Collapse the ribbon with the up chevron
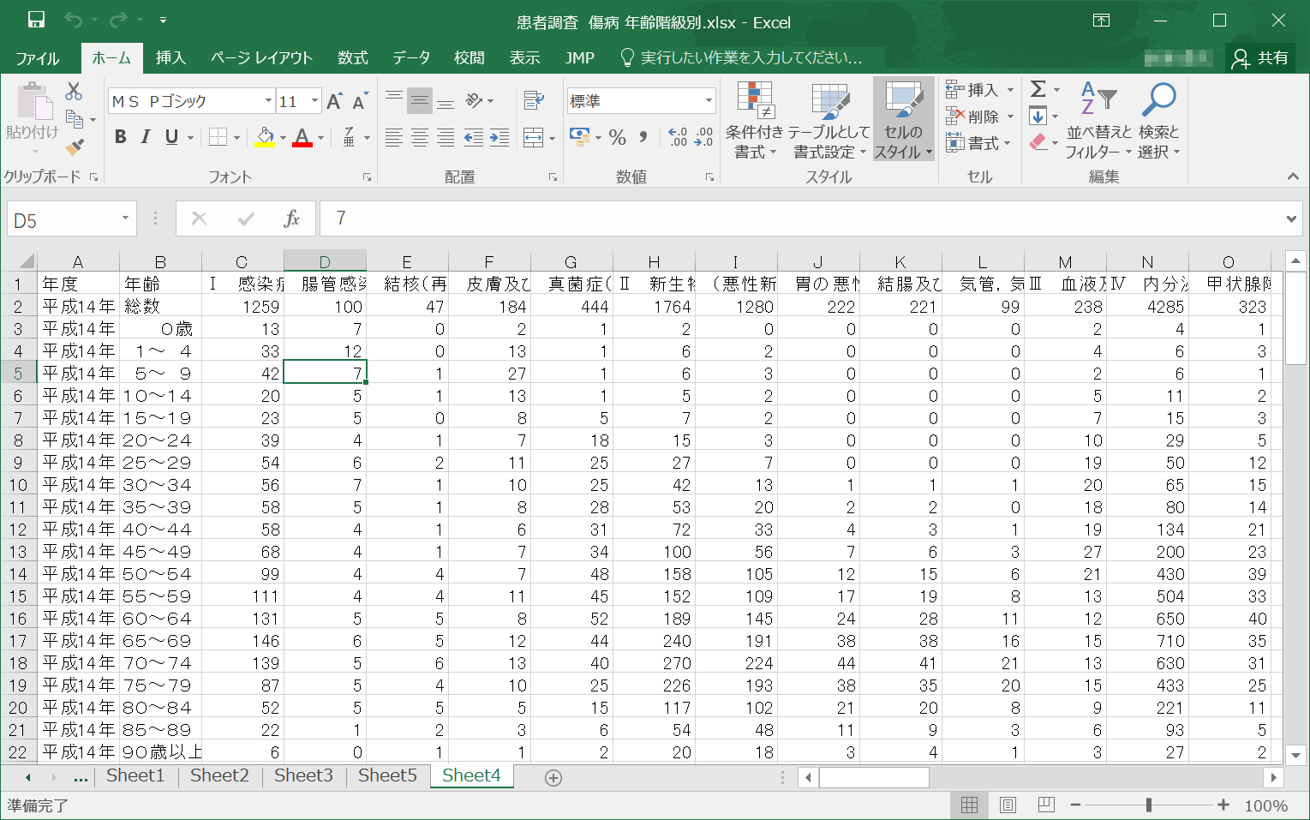The image size is (1310, 820). click(1293, 177)
